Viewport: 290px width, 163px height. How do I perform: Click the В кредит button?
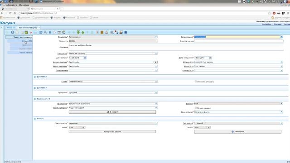[112, 112]
